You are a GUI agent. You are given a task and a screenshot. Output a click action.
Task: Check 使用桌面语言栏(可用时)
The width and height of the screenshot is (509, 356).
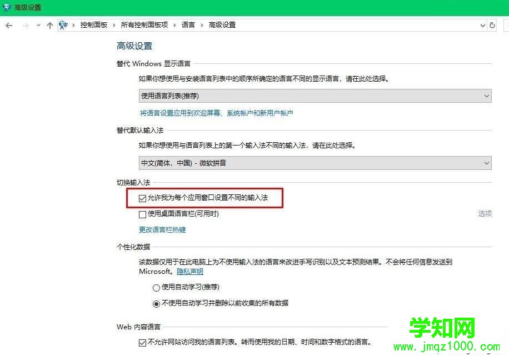click(x=143, y=214)
